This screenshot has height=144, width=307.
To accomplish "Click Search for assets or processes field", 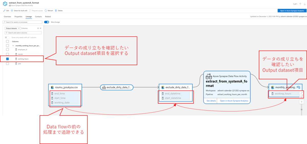I will (x=23, y=22).
